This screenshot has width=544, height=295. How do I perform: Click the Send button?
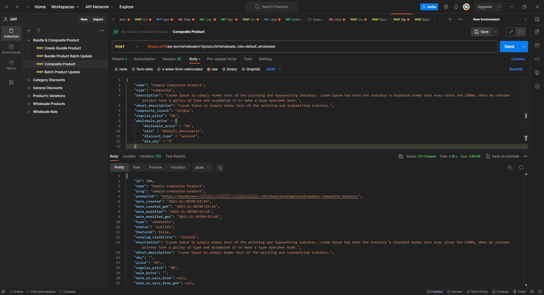point(509,47)
